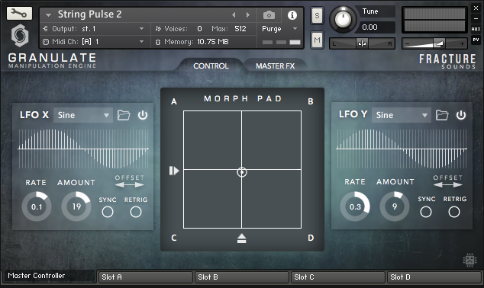The width and height of the screenshot is (484, 288).
Task: Select the Slot B tab
Action: pyautogui.click(x=241, y=277)
